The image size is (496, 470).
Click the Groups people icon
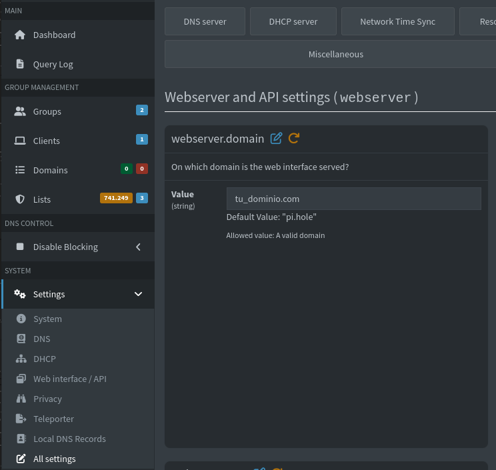click(x=20, y=111)
